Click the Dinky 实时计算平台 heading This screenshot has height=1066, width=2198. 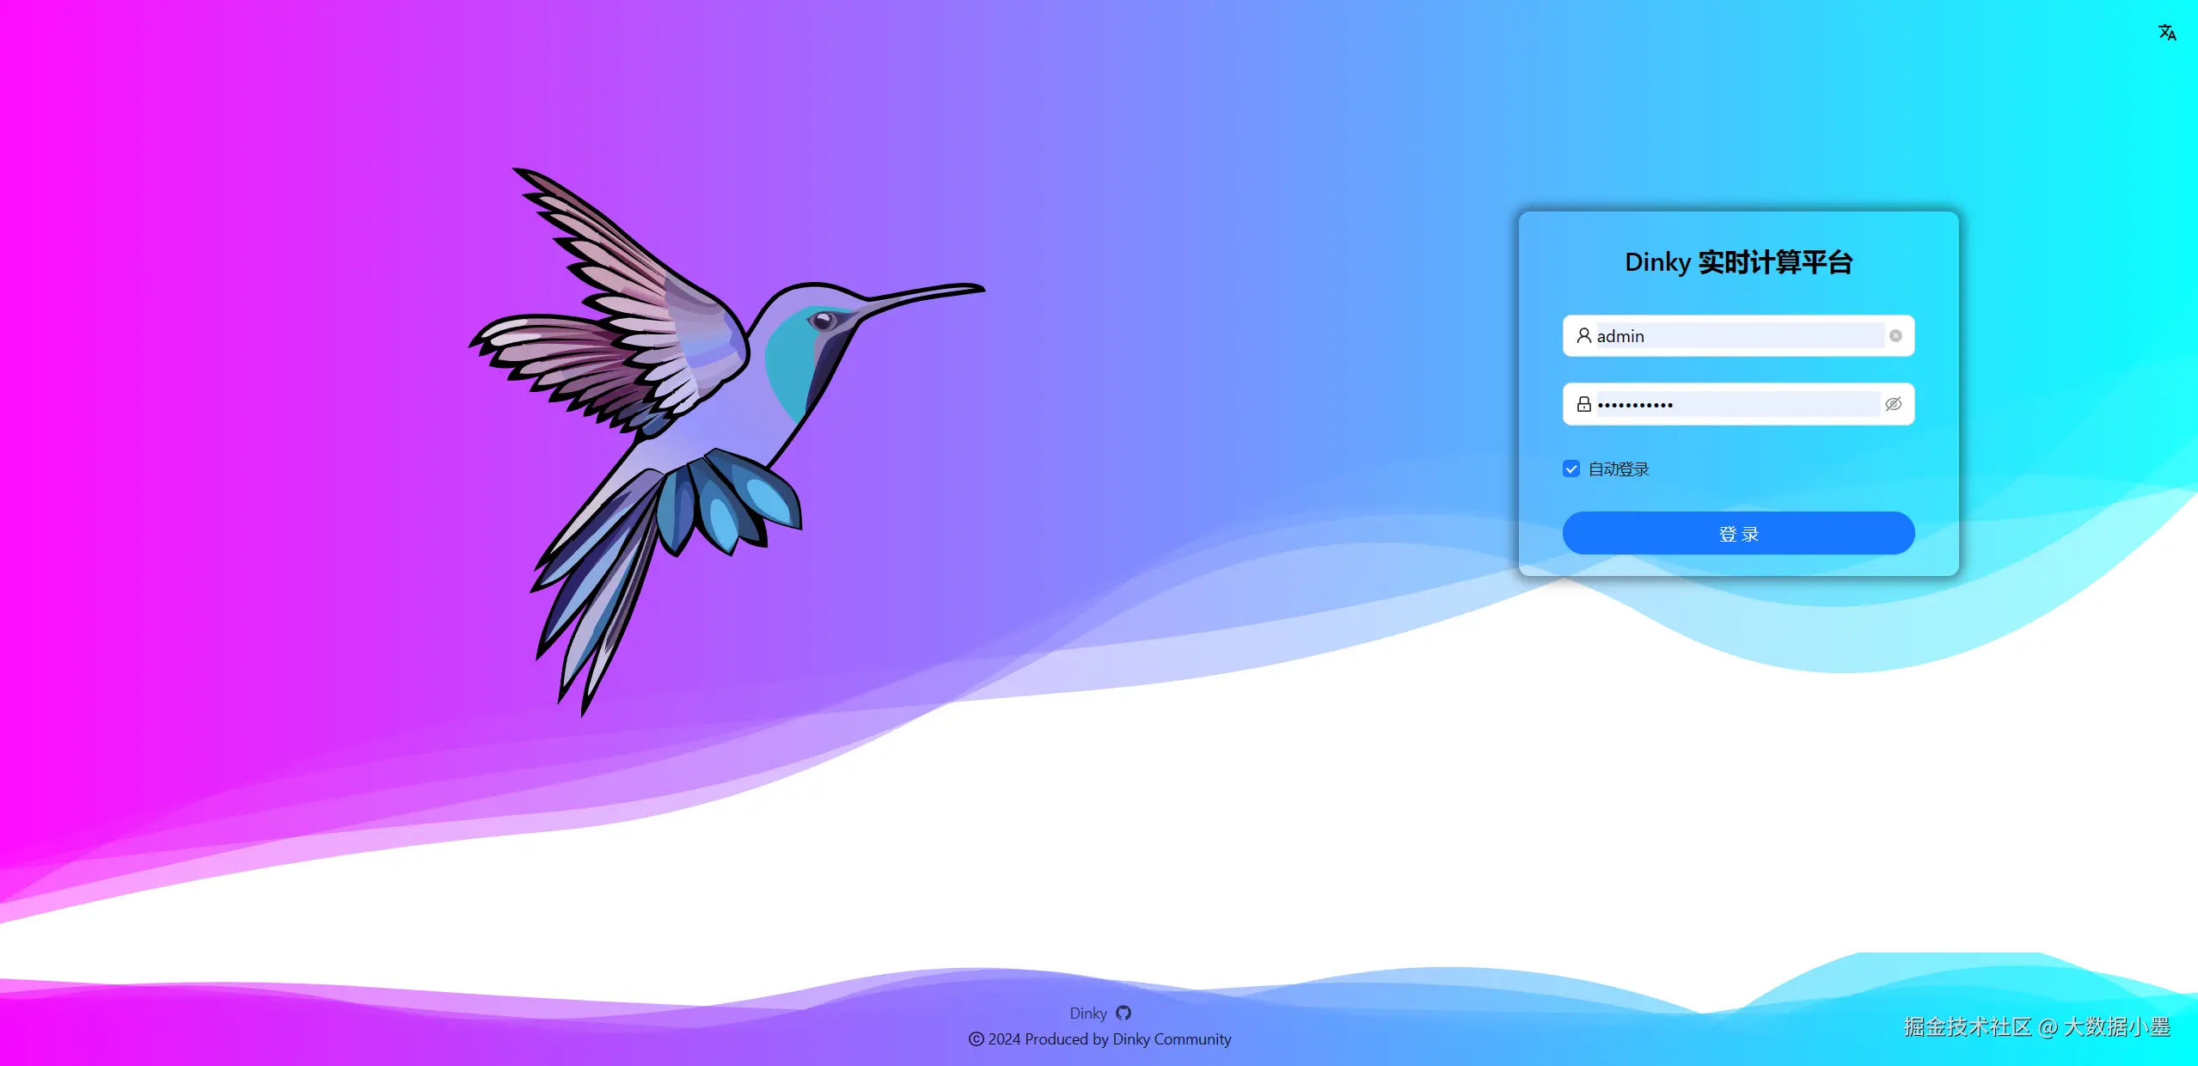point(1738,262)
